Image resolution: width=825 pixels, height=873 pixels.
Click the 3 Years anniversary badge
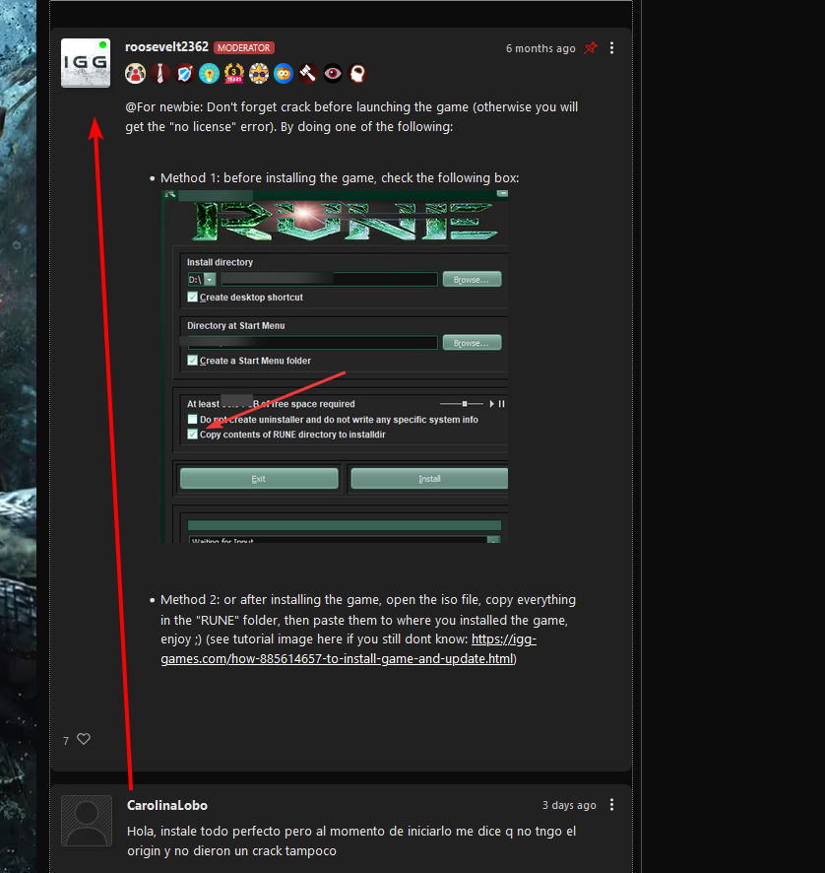[x=234, y=74]
